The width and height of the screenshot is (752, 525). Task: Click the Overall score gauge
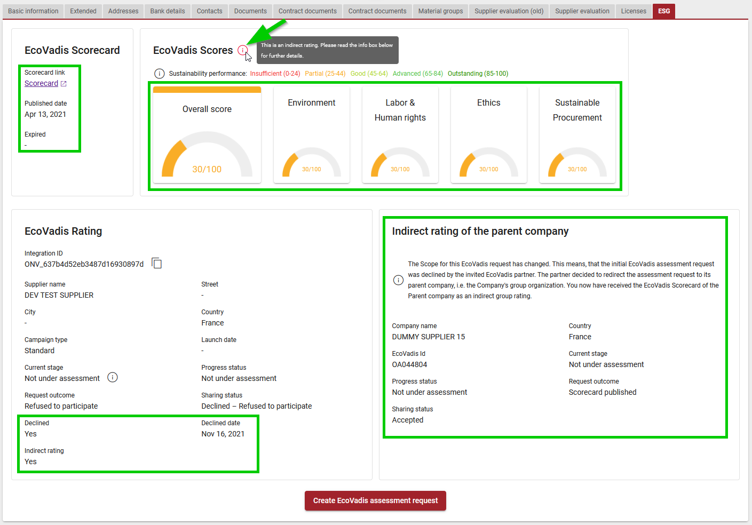point(207,133)
